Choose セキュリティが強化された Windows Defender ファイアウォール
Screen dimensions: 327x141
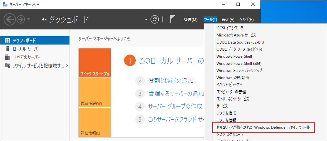263,127
